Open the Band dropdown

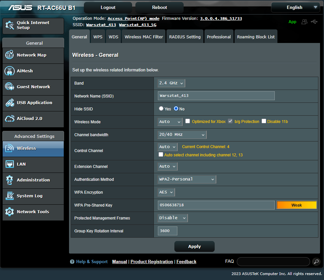pos(171,83)
